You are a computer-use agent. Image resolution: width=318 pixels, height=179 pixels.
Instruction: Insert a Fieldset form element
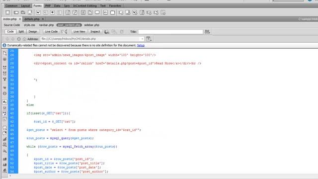point(113,12)
